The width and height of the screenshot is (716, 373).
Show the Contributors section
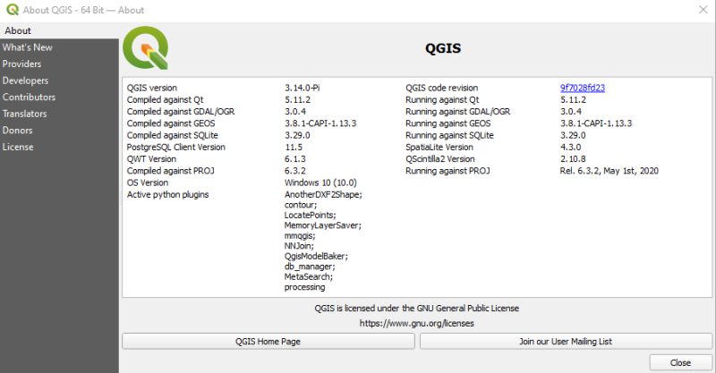tap(59, 97)
